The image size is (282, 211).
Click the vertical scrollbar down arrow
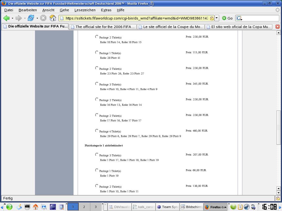[278, 193]
